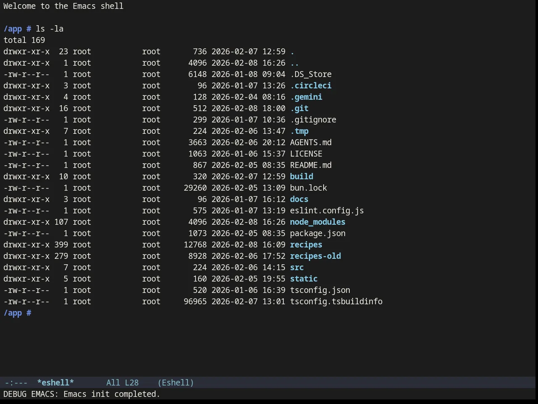The height and width of the screenshot is (404, 538).
Task: Click the parent directory '..' entry
Action: [x=295, y=63]
